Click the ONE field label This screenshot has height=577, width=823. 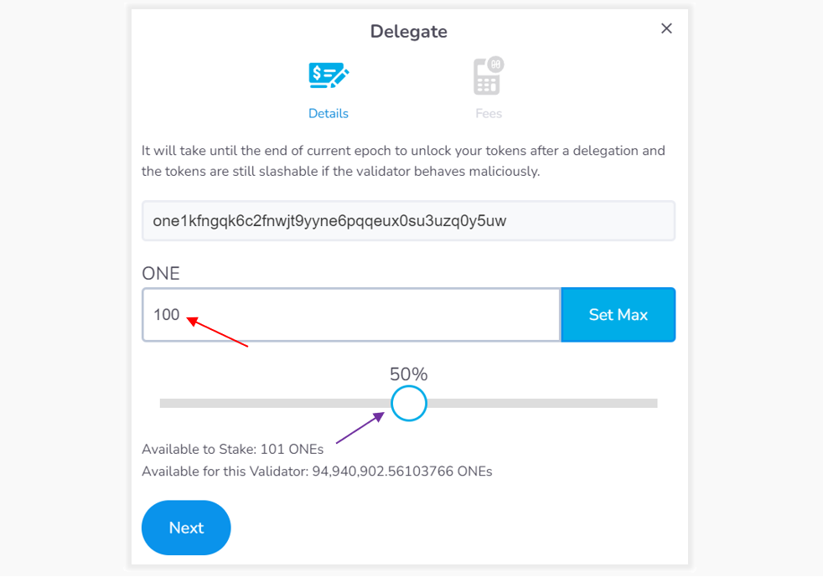[x=161, y=273]
